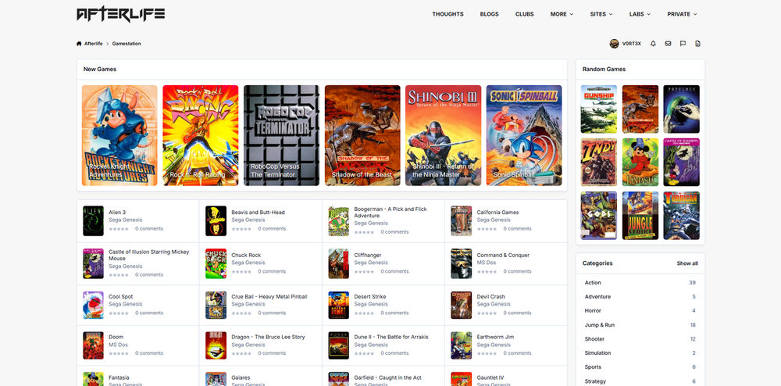Open the Cliffhanger cover icon

[339, 263]
